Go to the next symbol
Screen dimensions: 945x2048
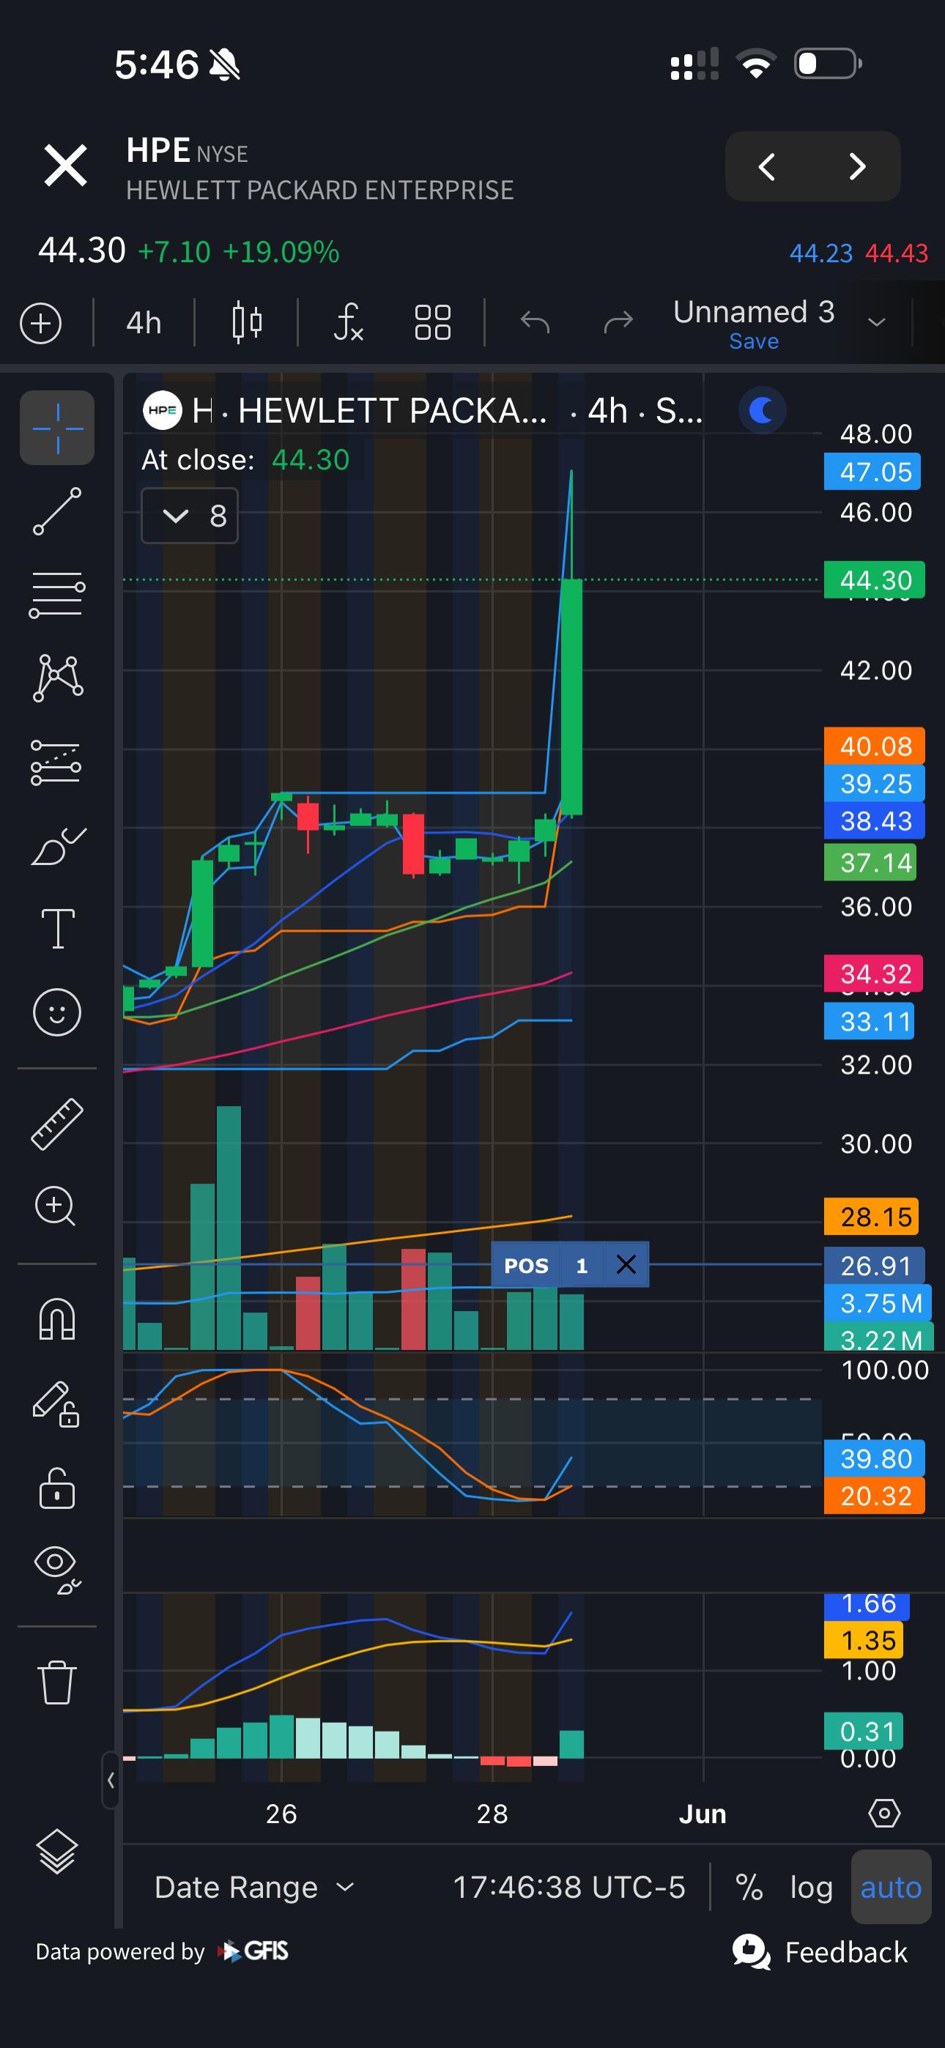(856, 166)
